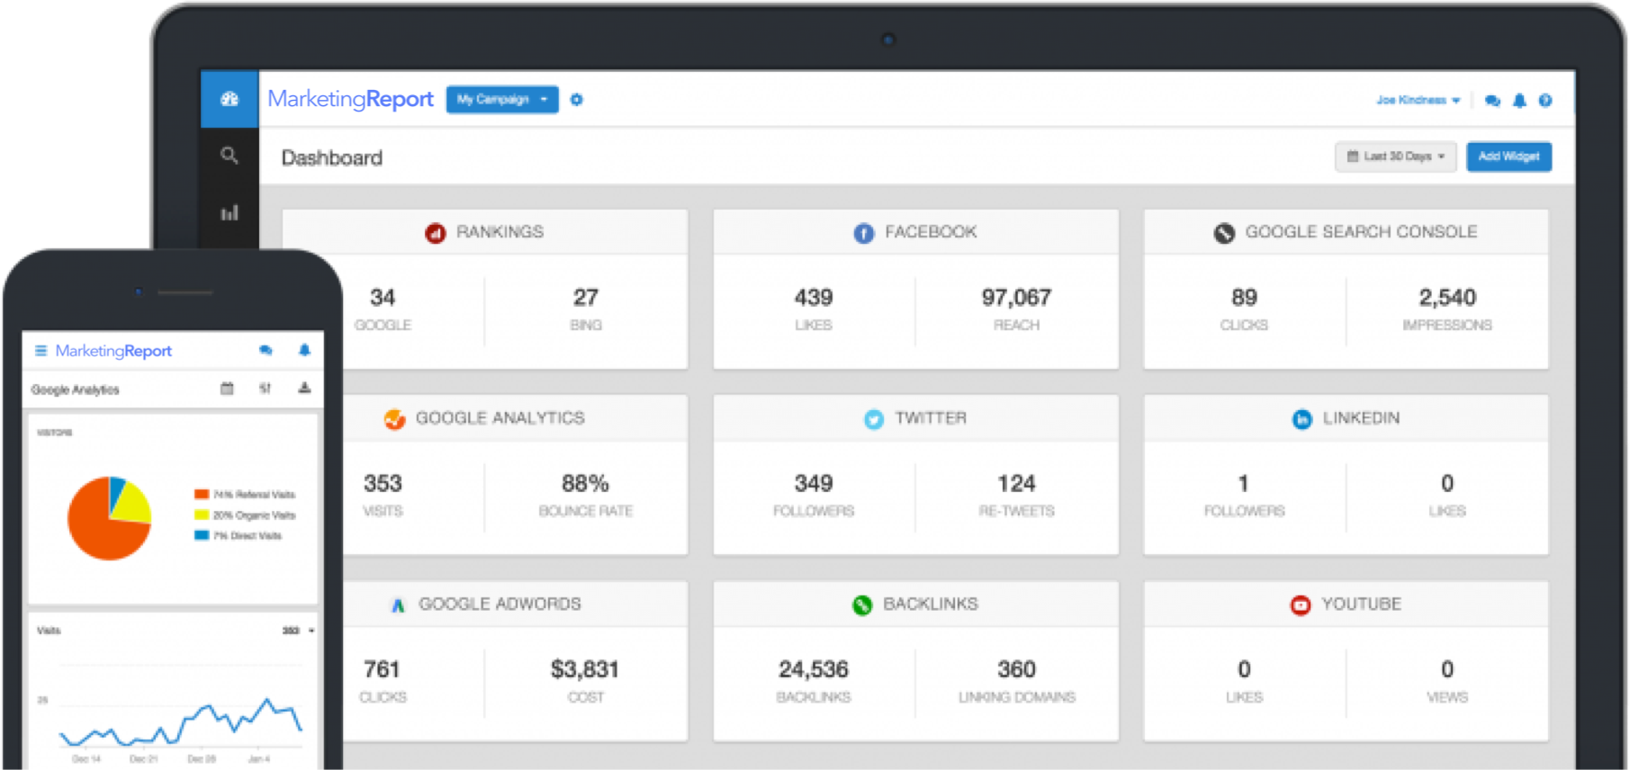Select the TWITTER widget title
This screenshot has height=770, width=1630.
(x=931, y=418)
